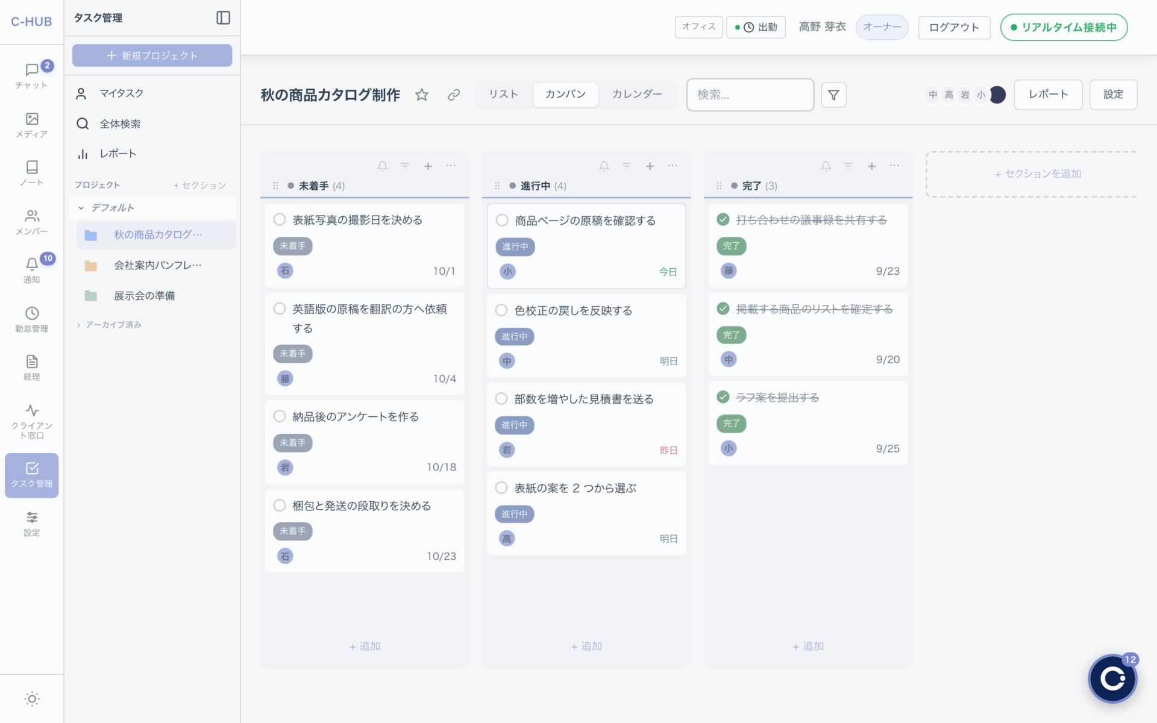Uncheck ラフ案を提出する
This screenshot has height=723, width=1157.
point(723,396)
